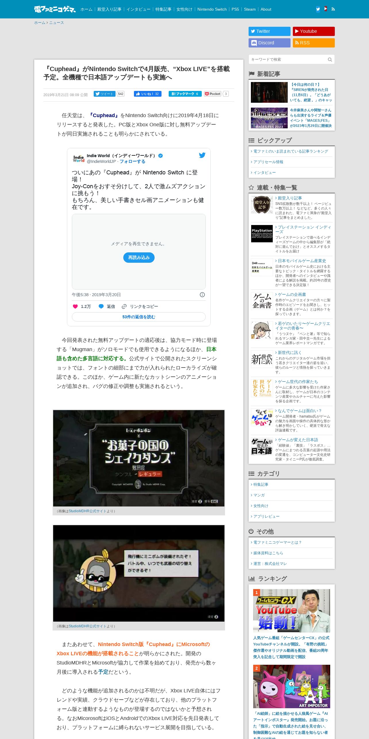Open the About nav menu item
The height and width of the screenshot is (739, 369).
(266, 9)
